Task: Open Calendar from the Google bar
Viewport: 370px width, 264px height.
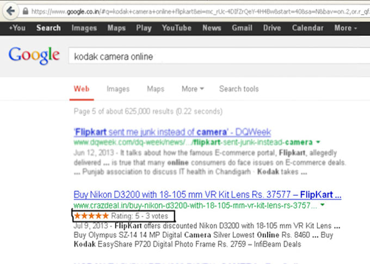Action: point(308,28)
